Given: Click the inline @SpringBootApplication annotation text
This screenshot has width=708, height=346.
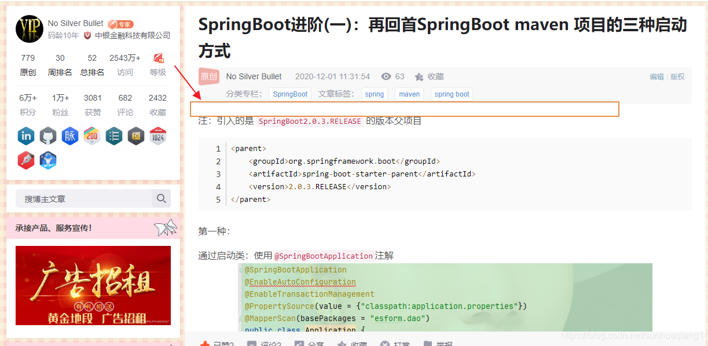Looking at the screenshot, I should point(324,256).
